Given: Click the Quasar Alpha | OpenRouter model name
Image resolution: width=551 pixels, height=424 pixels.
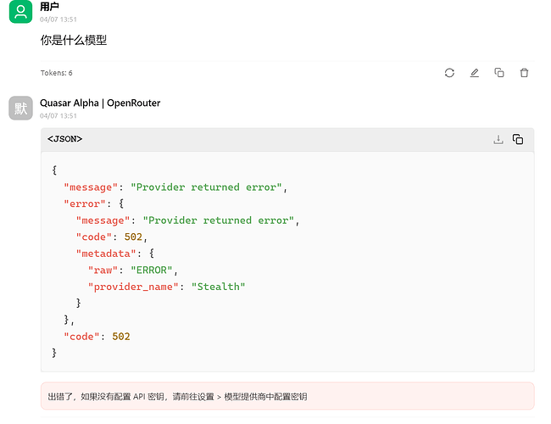Looking at the screenshot, I should coord(100,103).
